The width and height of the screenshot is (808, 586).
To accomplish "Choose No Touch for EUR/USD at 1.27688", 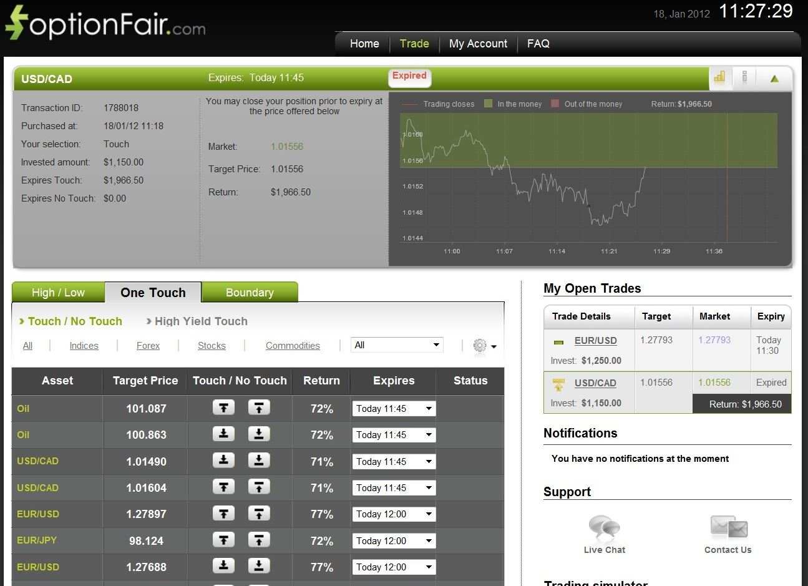I will point(259,567).
